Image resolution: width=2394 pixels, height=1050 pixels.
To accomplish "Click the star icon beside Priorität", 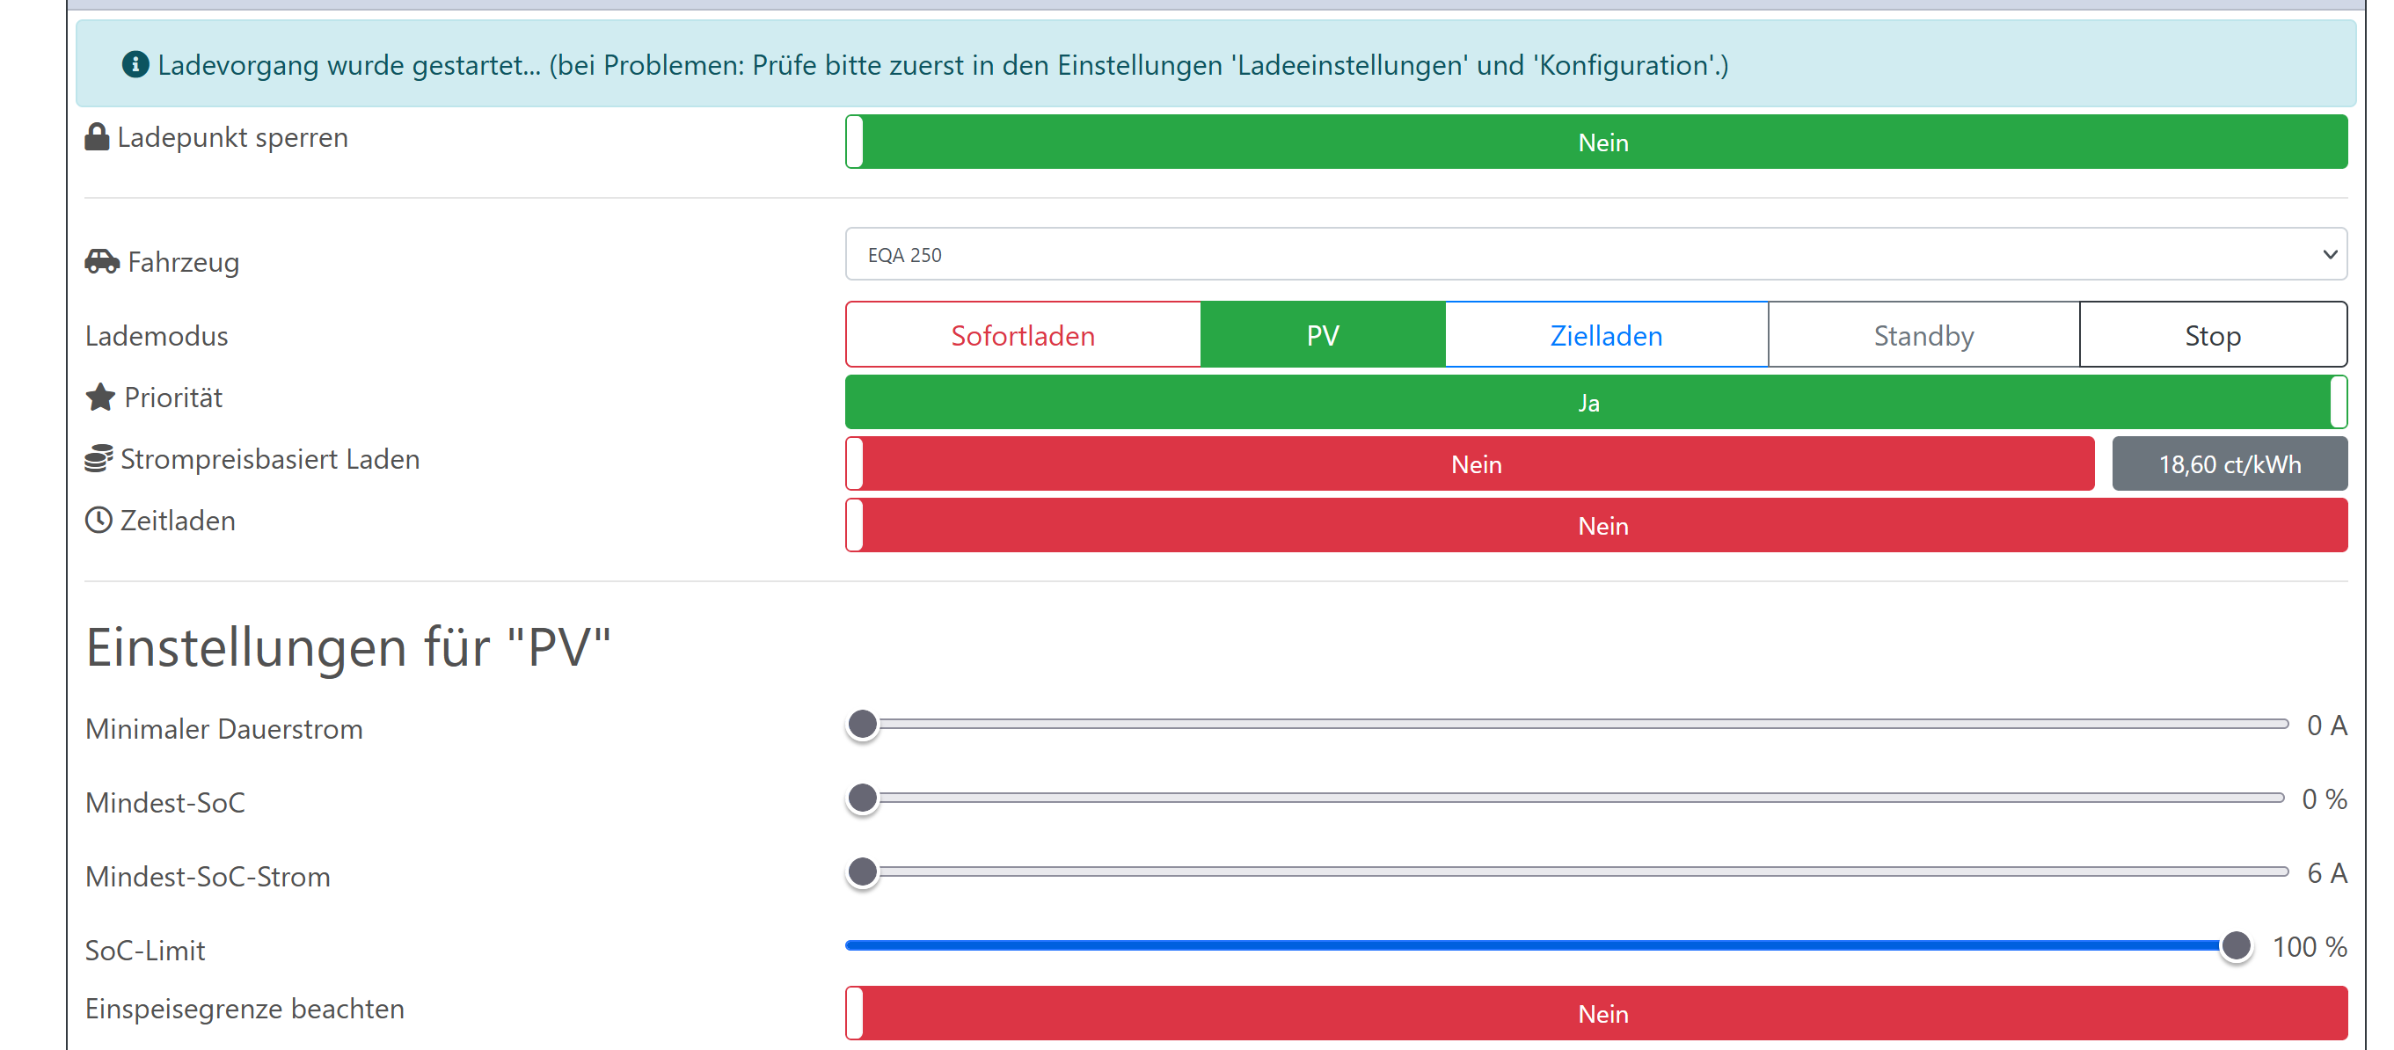I will pyautogui.click(x=100, y=397).
